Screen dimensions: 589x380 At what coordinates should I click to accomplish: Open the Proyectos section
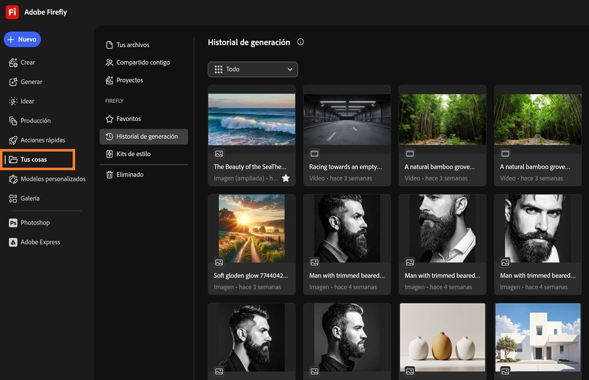click(130, 80)
